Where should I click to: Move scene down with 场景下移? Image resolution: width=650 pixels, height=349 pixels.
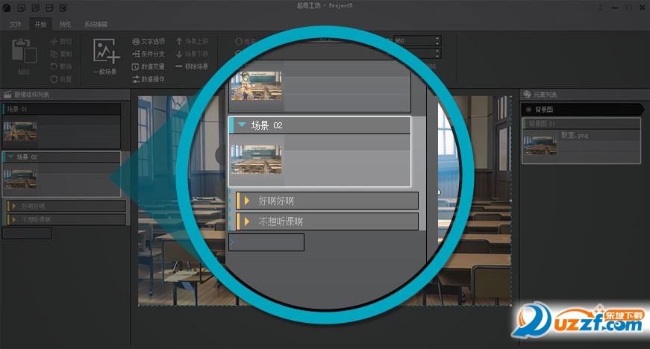(x=192, y=54)
